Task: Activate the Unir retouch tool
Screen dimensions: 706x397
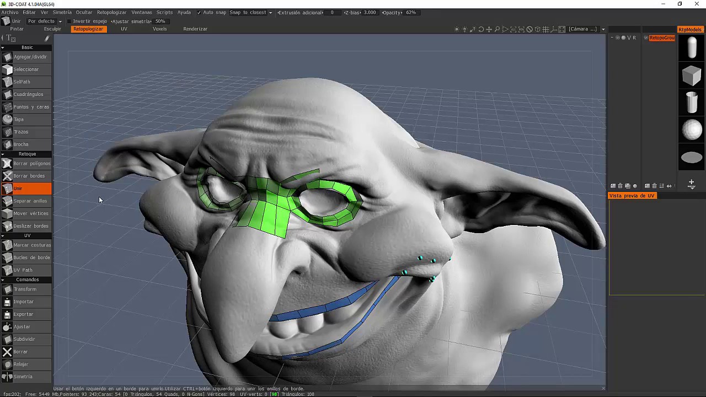Action: (x=26, y=189)
